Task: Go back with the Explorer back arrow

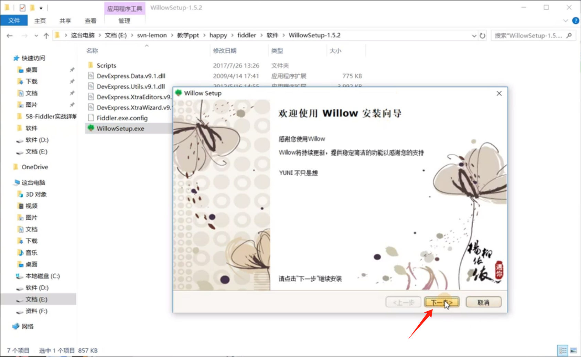Action: 10,35
